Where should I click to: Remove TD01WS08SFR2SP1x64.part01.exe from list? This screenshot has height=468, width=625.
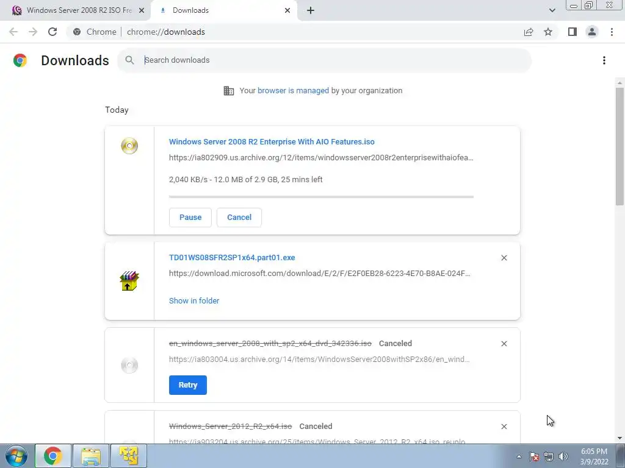pyautogui.click(x=504, y=258)
